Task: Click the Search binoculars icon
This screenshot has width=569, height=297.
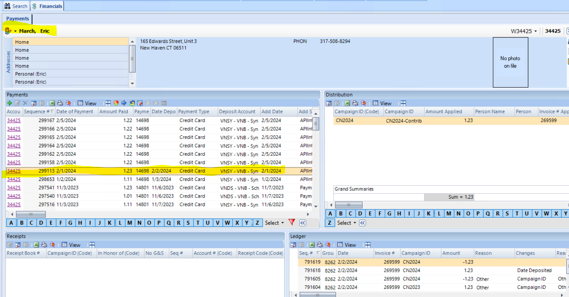Action: (7, 6)
